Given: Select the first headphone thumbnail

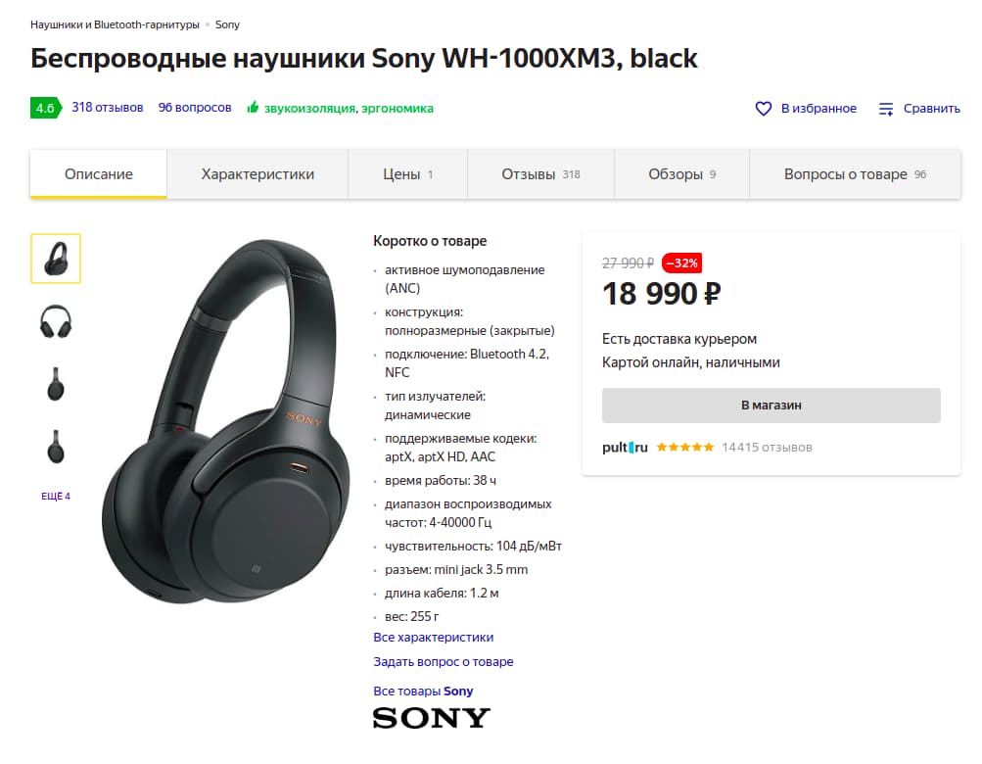Looking at the screenshot, I should (x=56, y=259).
